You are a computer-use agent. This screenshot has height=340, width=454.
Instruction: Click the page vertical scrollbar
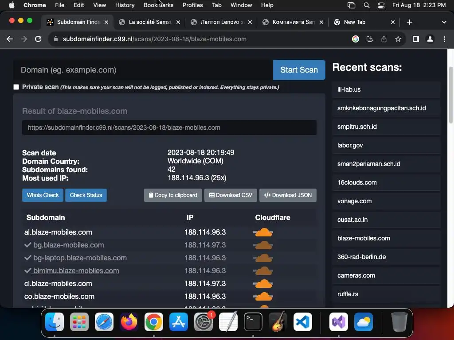click(x=450, y=96)
